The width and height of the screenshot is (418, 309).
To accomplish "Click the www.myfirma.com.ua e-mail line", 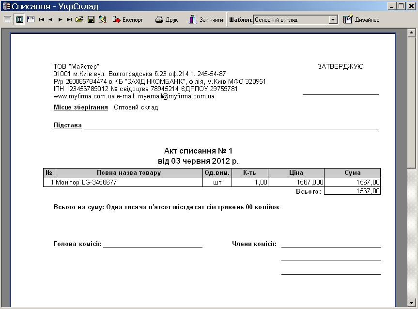I will tap(134, 96).
